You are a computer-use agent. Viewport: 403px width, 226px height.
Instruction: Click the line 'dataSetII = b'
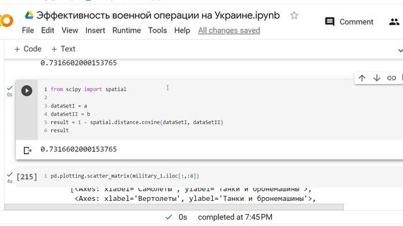(70, 114)
